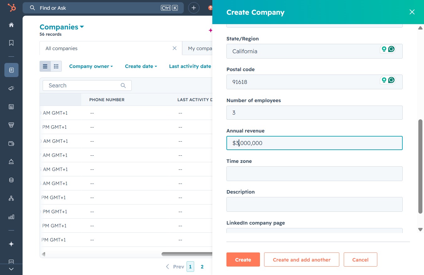Expand sidebar with bottom chevron
This screenshot has height=275, width=424.
pyautogui.click(x=11, y=269)
